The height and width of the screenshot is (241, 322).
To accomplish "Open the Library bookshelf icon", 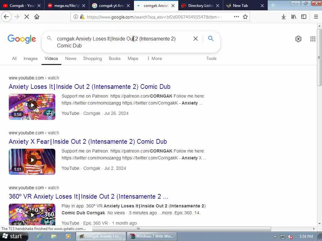I will [x=294, y=17].
